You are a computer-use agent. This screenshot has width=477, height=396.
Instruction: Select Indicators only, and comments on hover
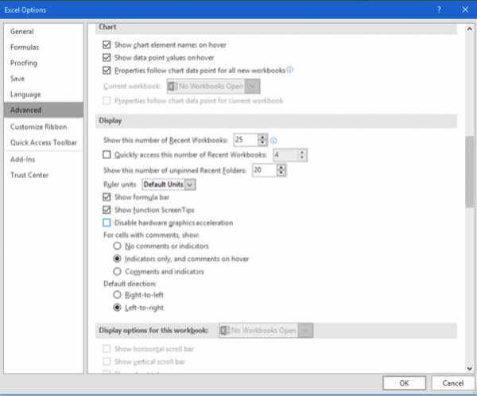pos(117,258)
